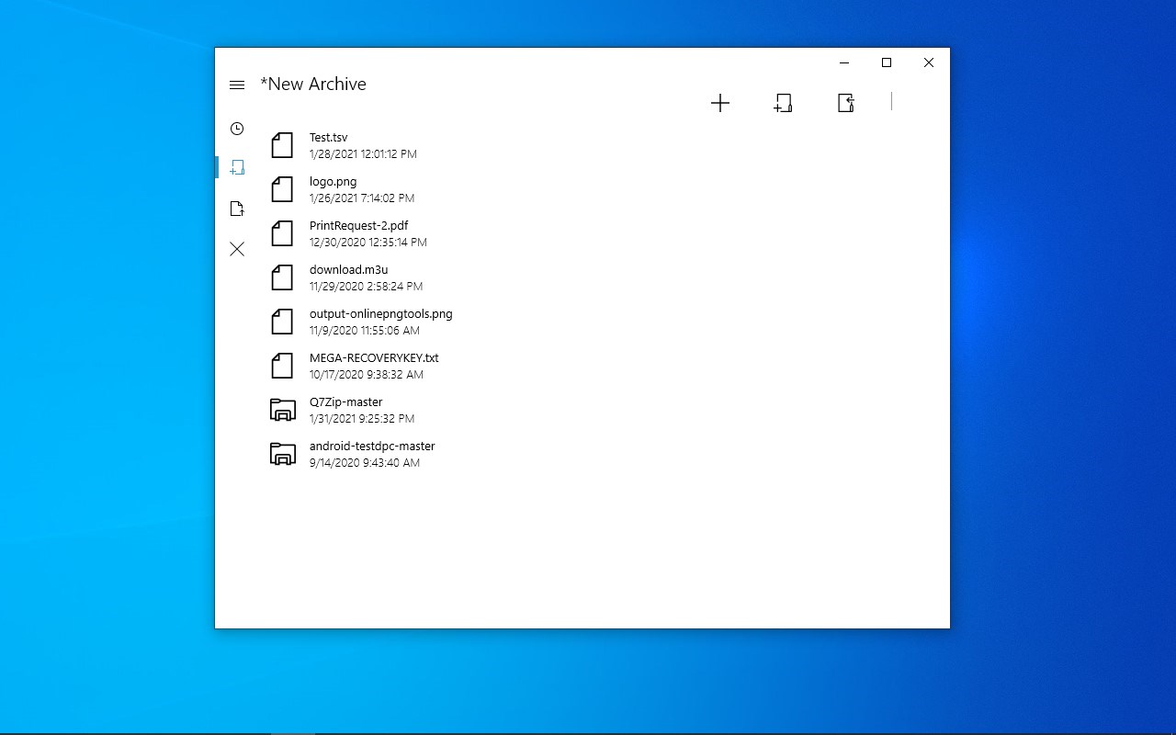The image size is (1176, 735).
Task: Click the file icon beside Test.tsv
Action: pos(282,145)
